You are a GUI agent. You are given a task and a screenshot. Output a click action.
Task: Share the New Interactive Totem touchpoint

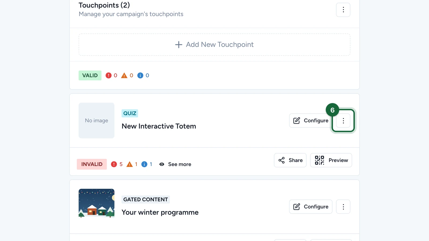coord(290,160)
